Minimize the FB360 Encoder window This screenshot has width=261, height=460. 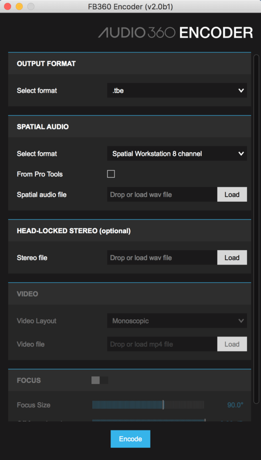19,6
